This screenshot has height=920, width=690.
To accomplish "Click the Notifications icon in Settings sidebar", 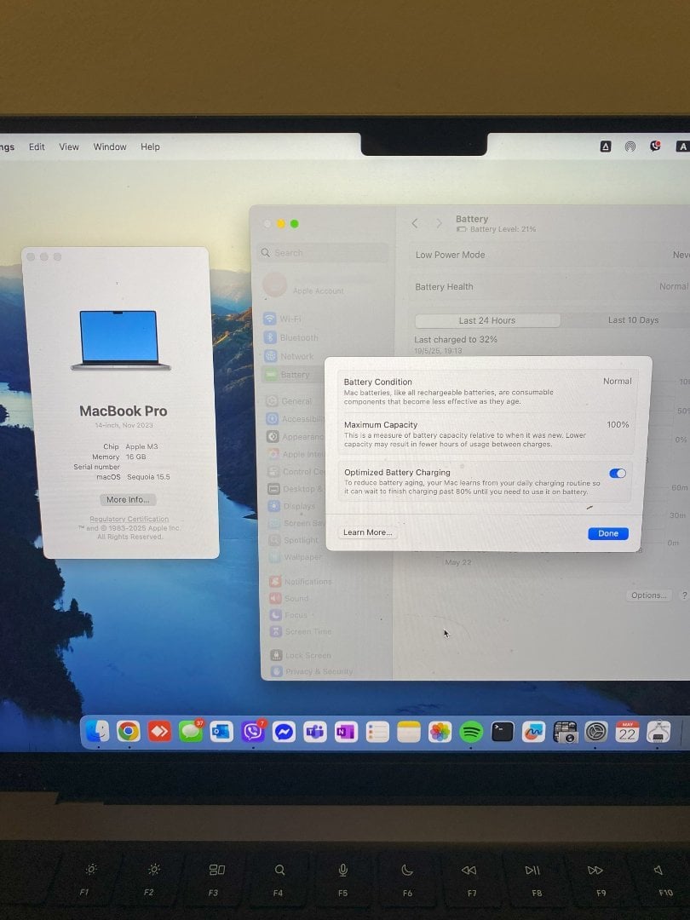I will 275,581.
